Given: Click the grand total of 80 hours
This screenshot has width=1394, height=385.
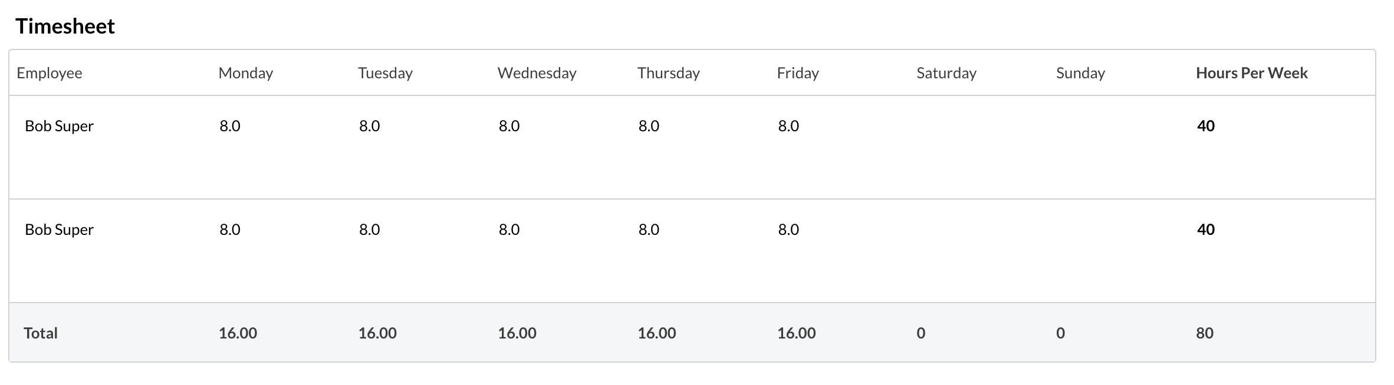Looking at the screenshot, I should 1204,333.
